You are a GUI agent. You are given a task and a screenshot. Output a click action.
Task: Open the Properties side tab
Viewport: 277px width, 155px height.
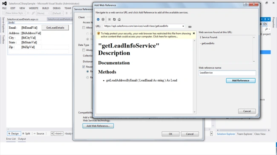[x=274, y=23]
